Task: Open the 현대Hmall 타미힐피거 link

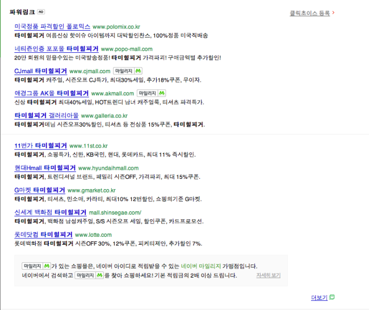Action: coord(45,168)
